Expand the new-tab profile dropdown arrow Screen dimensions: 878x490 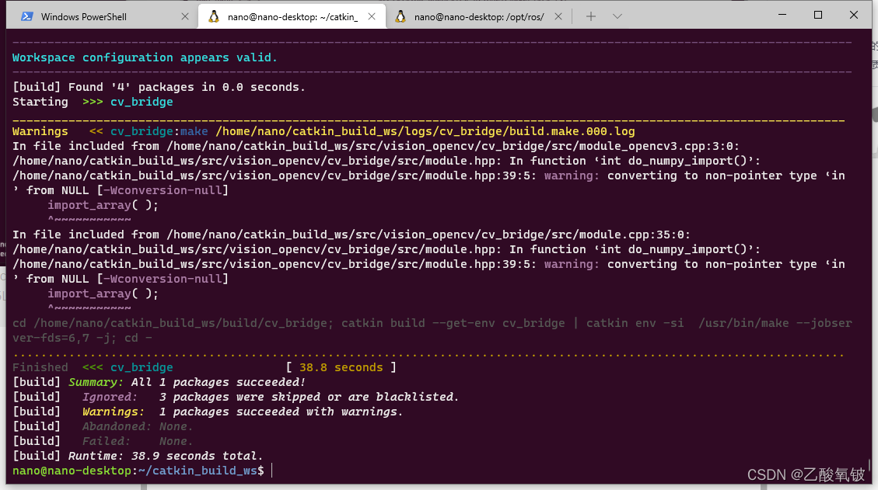pos(617,17)
